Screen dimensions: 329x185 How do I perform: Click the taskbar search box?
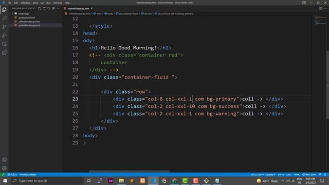pyautogui.click(x=47, y=181)
